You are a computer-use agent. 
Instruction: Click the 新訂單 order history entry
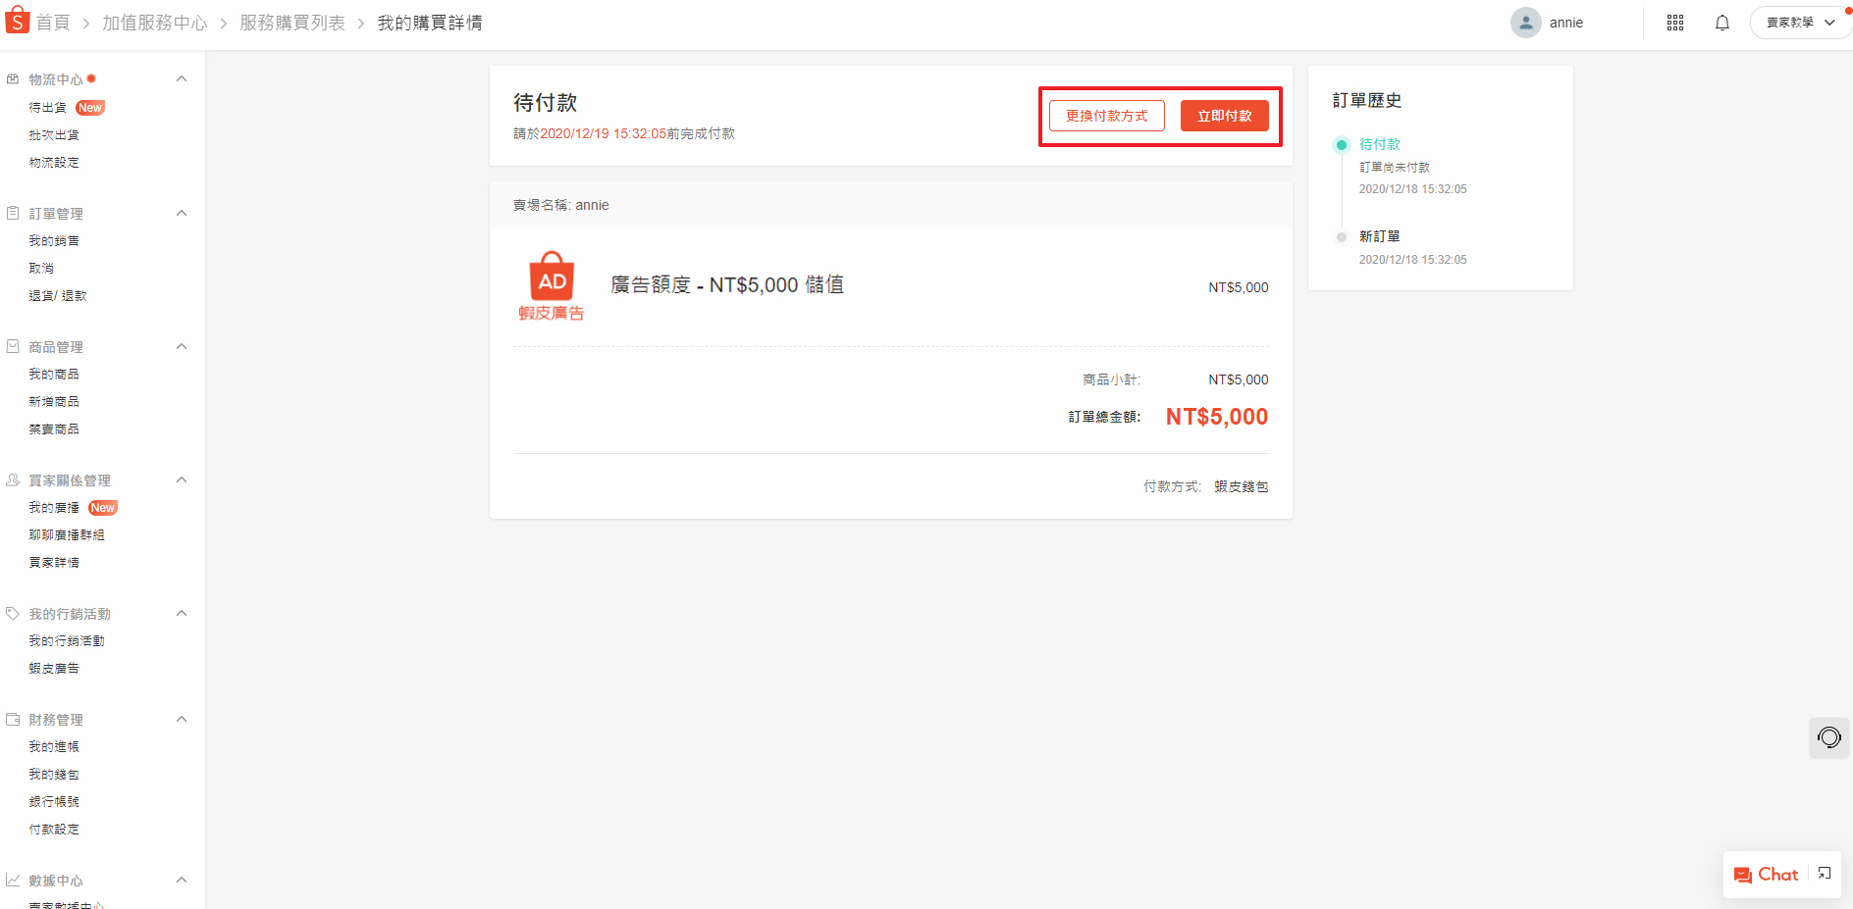pyautogui.click(x=1380, y=236)
